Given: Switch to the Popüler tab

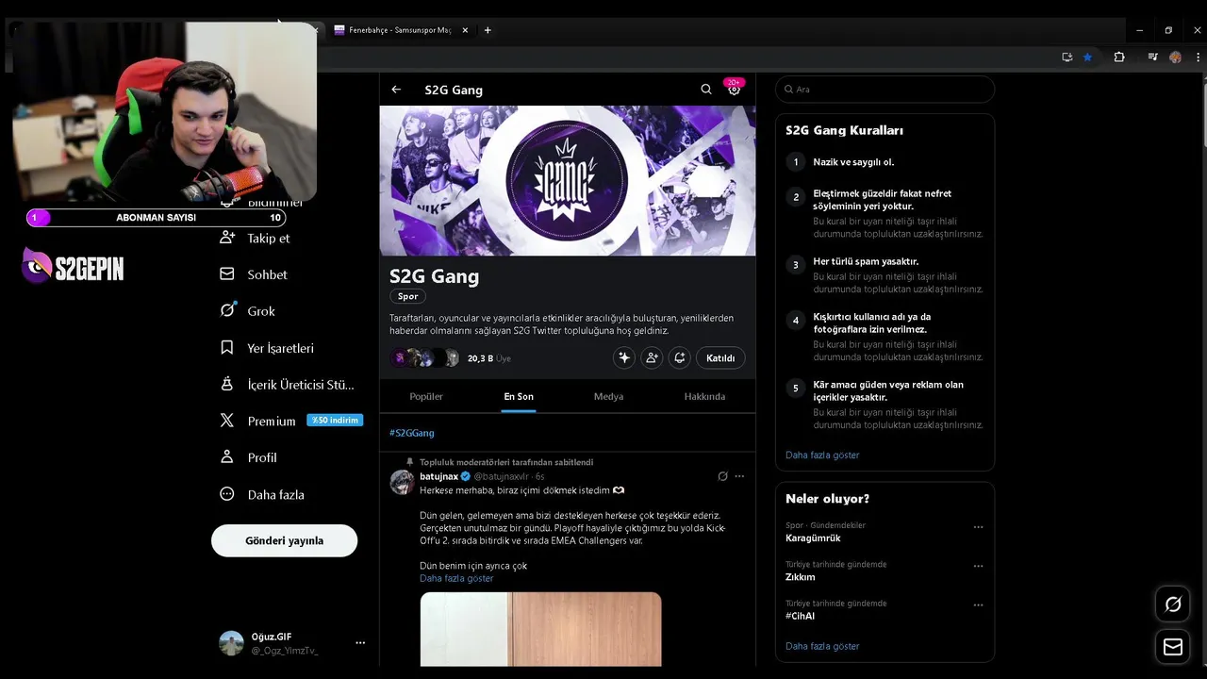Looking at the screenshot, I should (x=426, y=396).
